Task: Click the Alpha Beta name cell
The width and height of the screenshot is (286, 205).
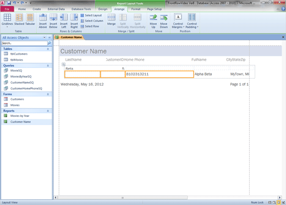Action: 203,74
